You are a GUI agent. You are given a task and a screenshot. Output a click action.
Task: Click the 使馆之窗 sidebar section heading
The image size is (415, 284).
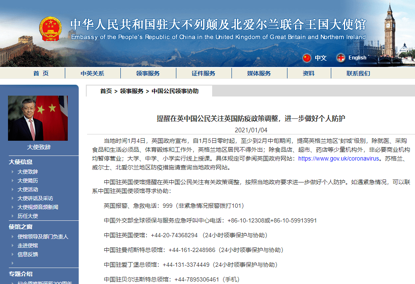click(21, 227)
